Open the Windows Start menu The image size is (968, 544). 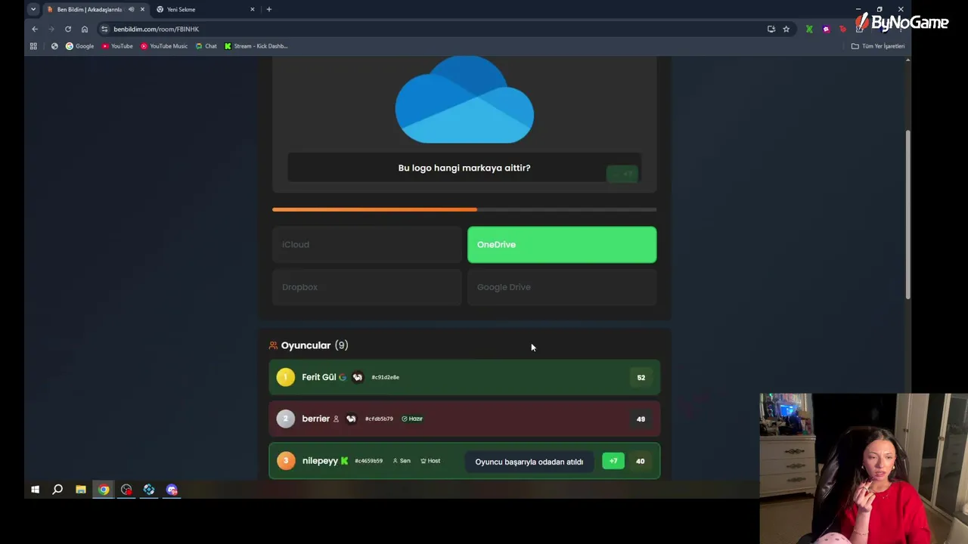[x=35, y=490]
